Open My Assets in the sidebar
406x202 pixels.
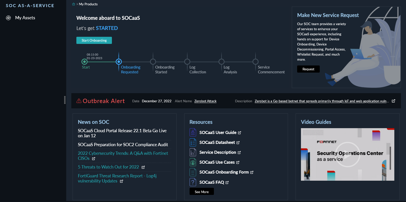25,18
